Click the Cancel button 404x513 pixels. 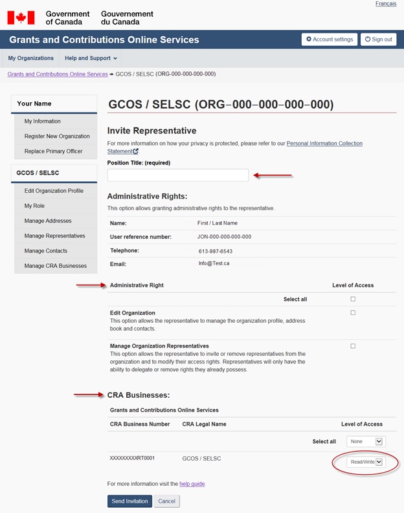[166, 501]
